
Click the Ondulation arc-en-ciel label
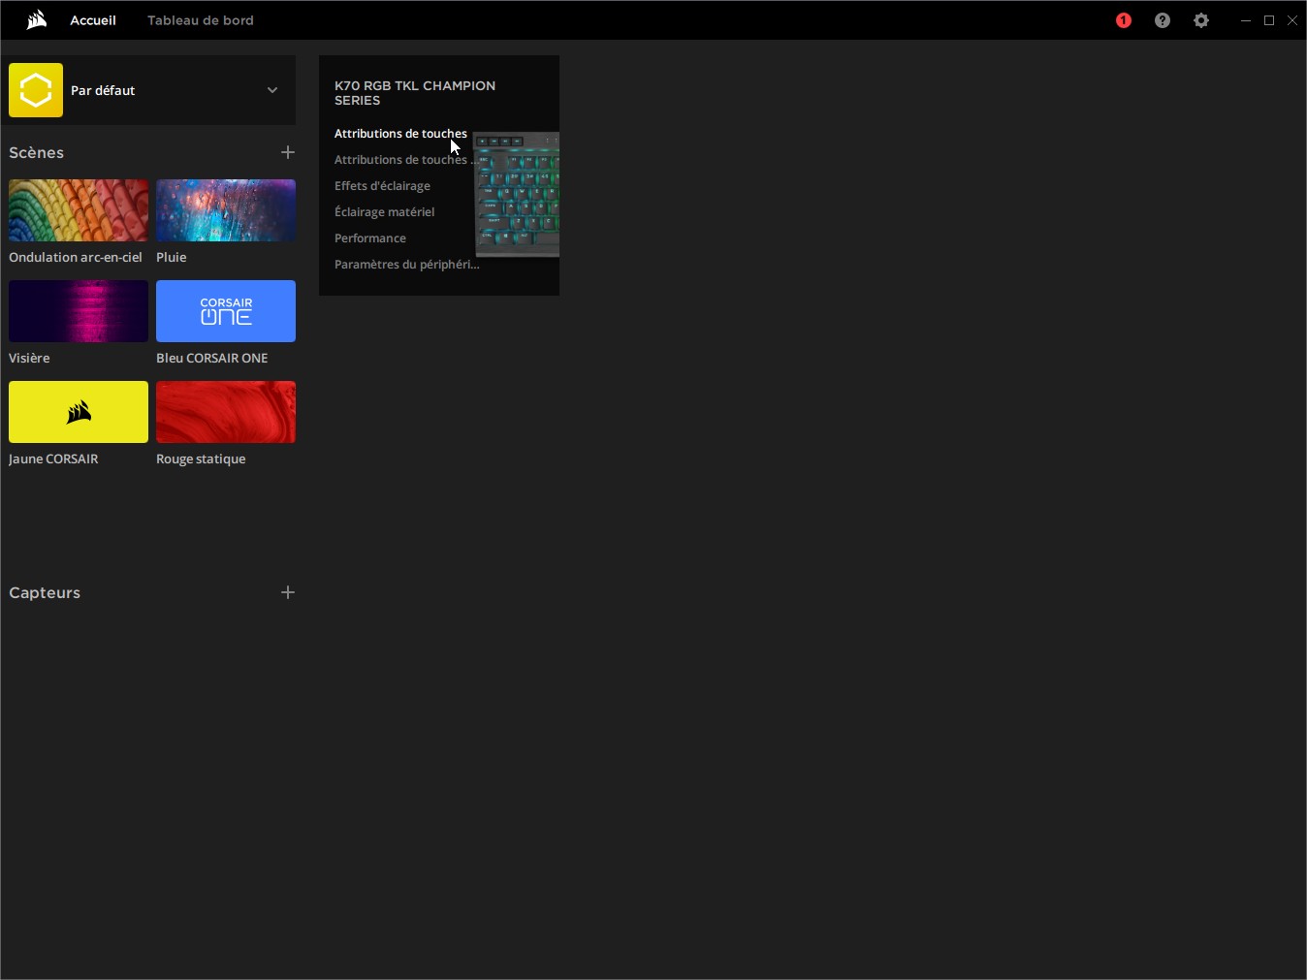(76, 257)
